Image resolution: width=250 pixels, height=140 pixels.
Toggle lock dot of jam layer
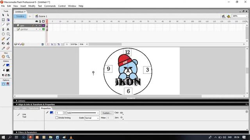click(x=40, y=26)
